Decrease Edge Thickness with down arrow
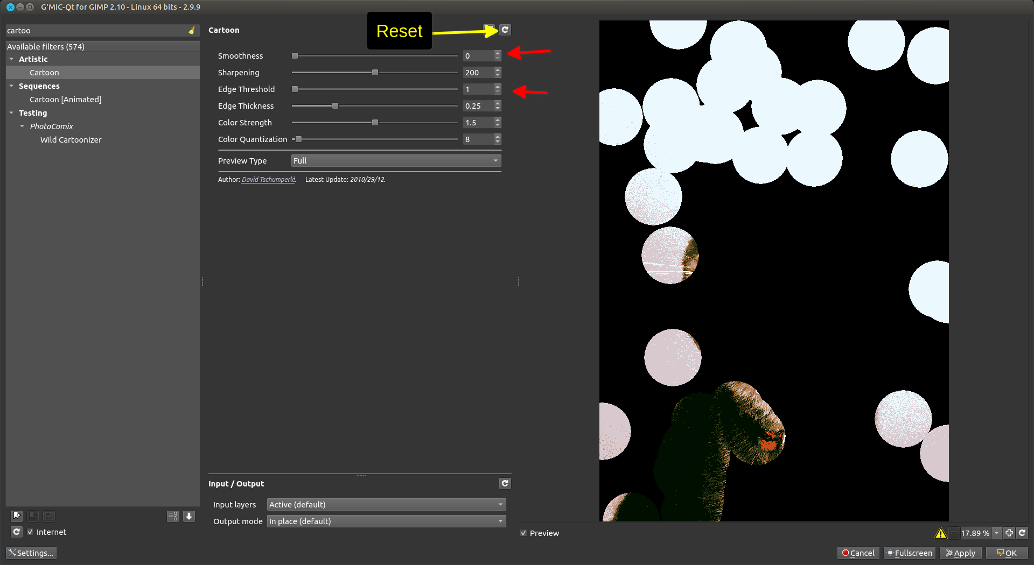1034x565 pixels. click(x=498, y=108)
